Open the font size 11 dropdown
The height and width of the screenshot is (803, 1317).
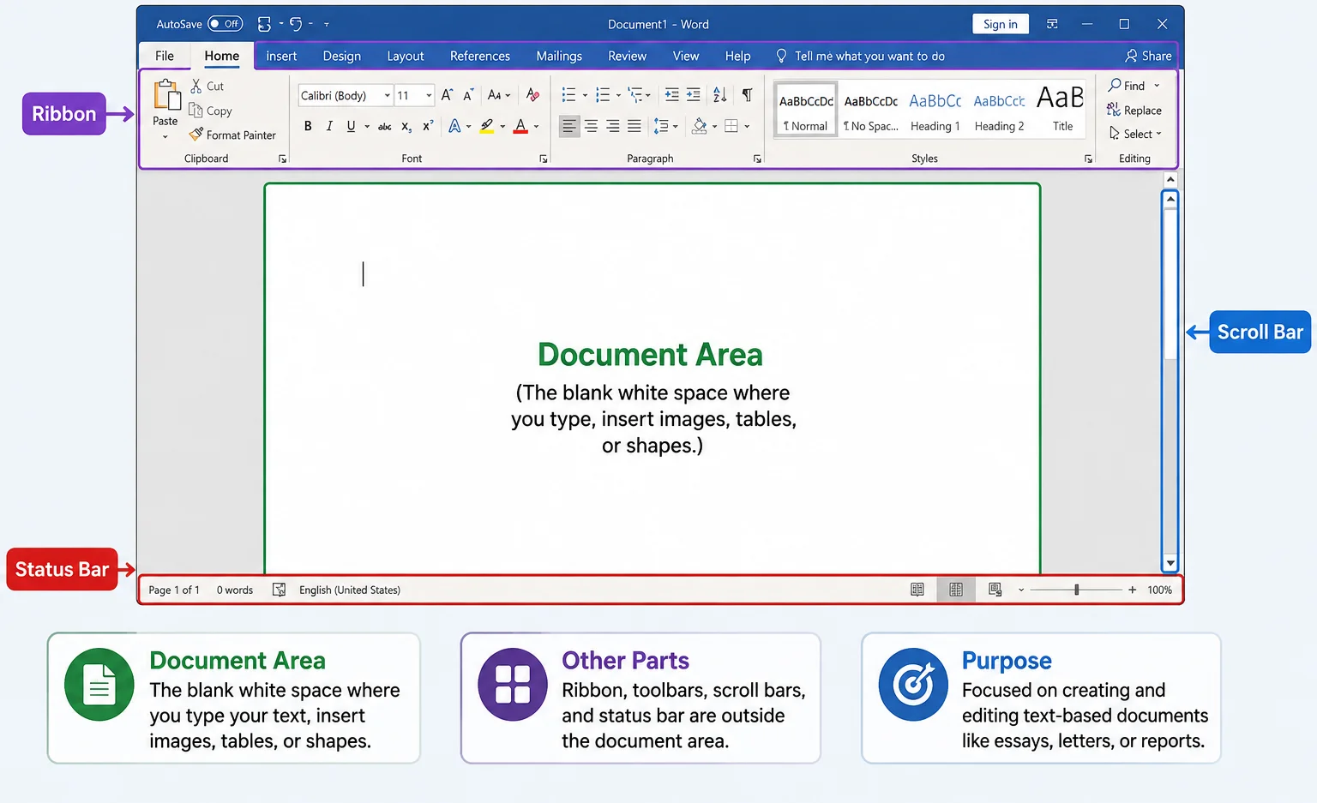coord(429,95)
